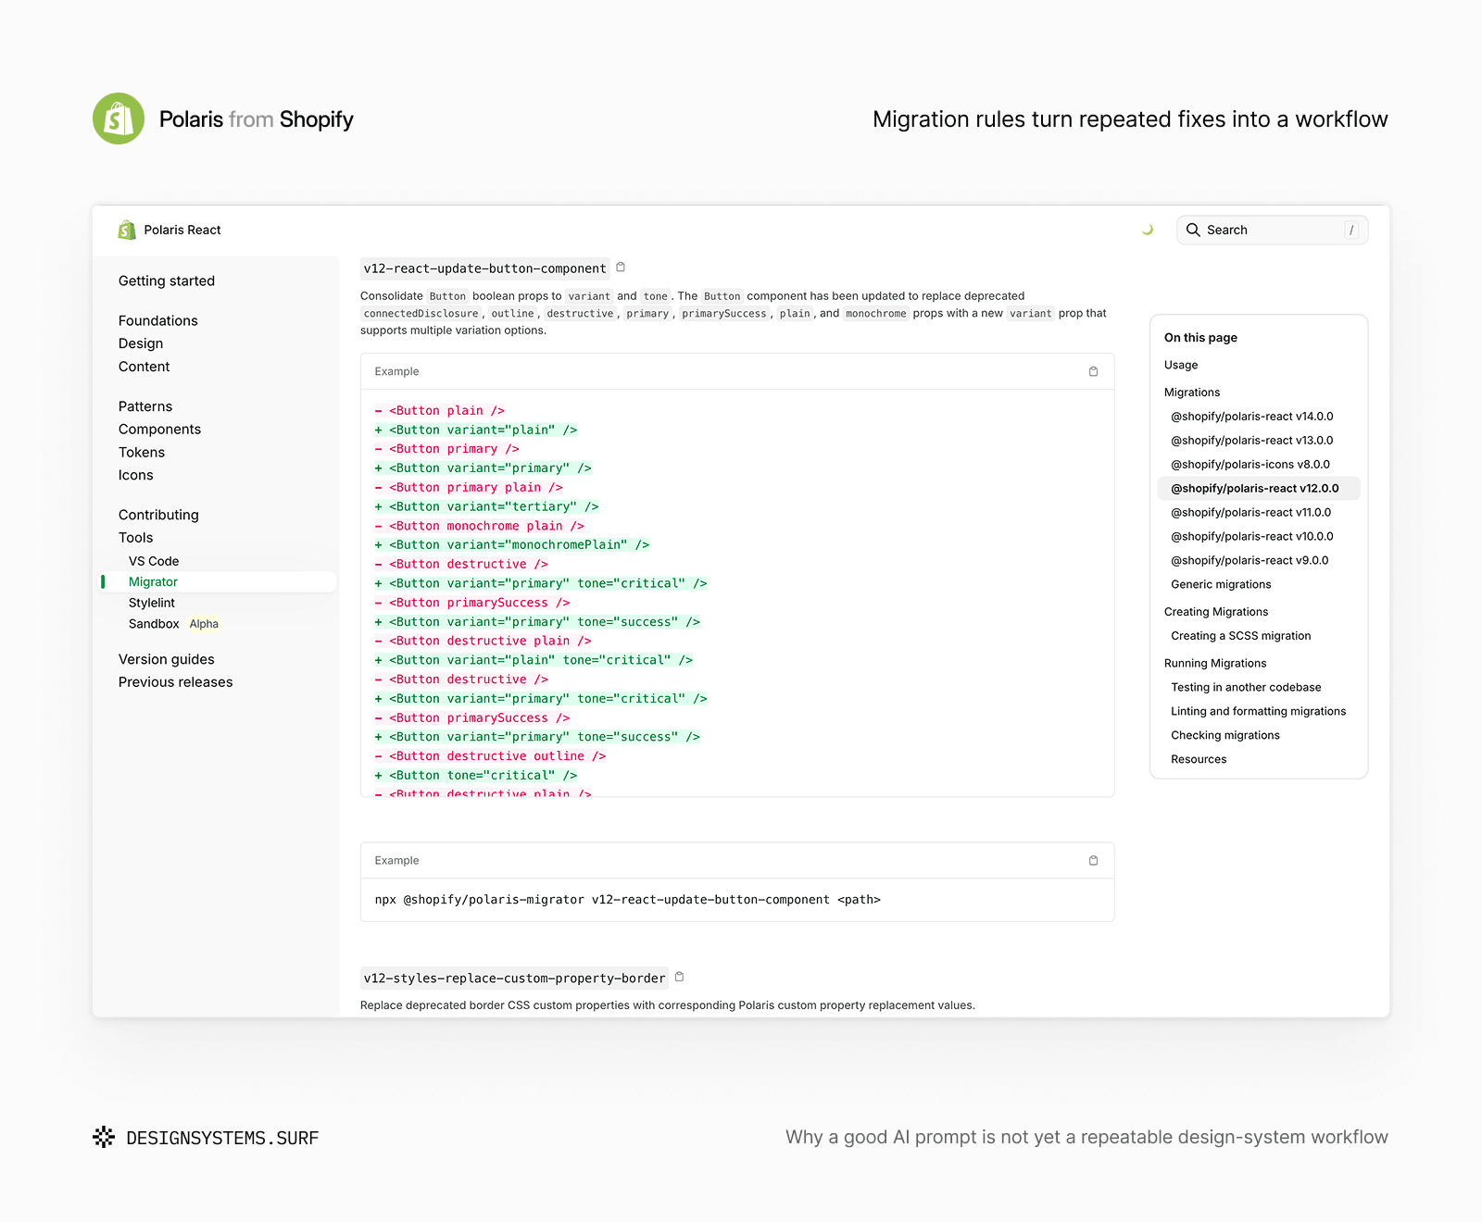1482x1222 pixels.
Task: Jump to Usage section
Action: point(1181,365)
